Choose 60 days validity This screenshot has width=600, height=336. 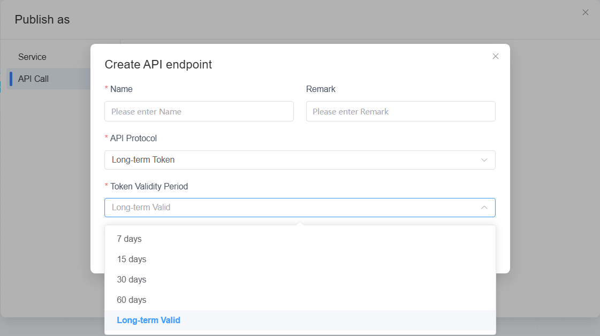[300, 300]
